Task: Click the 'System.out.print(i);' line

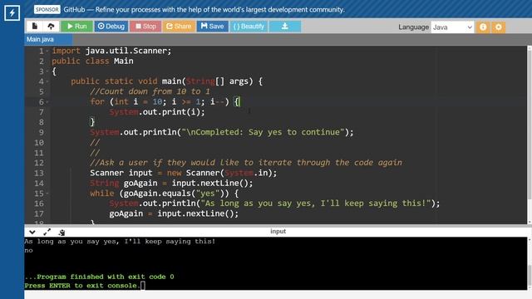Action: point(157,112)
